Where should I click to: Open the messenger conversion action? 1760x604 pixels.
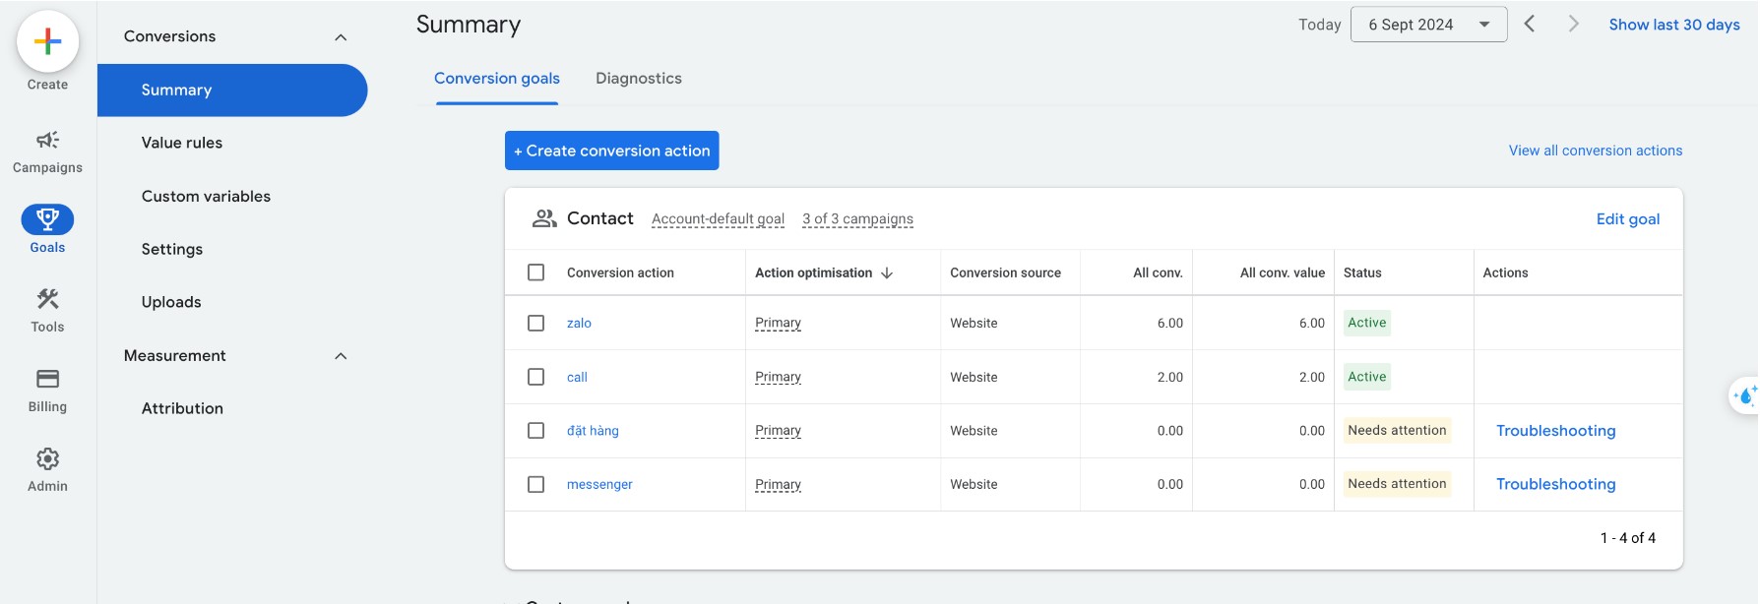599,484
